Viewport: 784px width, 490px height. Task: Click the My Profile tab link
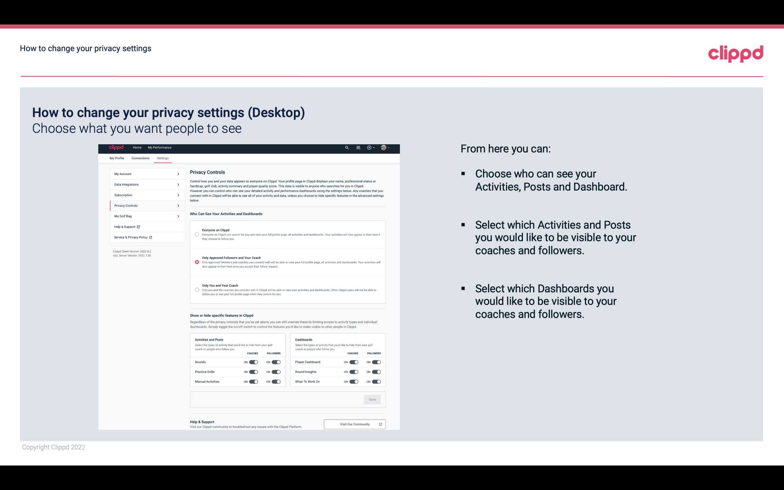pyautogui.click(x=117, y=158)
